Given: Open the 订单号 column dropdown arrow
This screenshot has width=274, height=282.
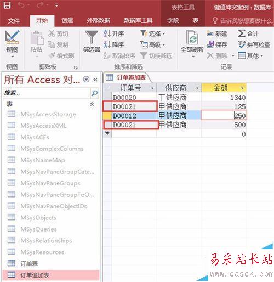Looking at the screenshot, I should (152, 88).
